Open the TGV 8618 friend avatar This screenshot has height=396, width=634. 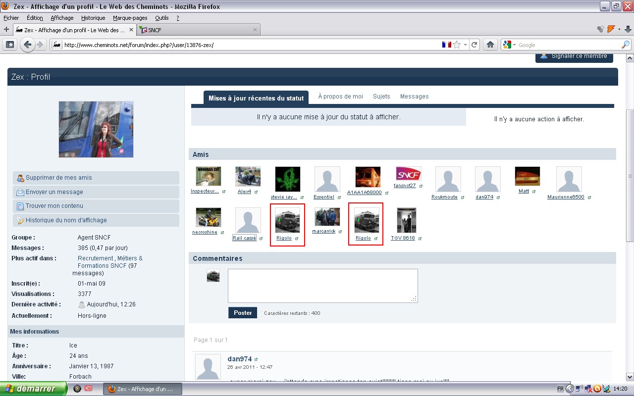point(407,220)
